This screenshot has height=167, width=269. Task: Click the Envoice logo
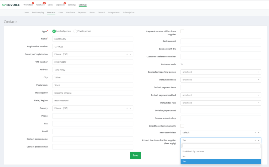point(11,5)
